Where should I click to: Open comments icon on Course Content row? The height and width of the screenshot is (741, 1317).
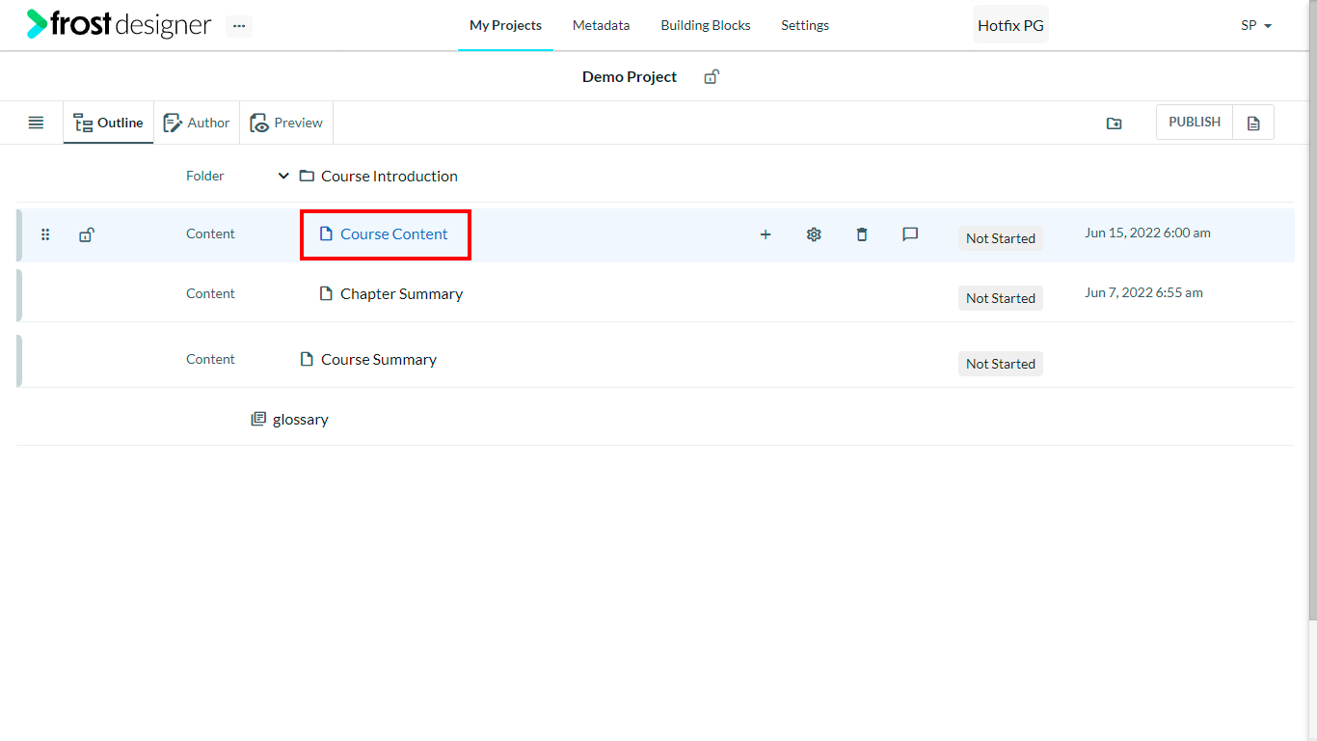pos(910,234)
